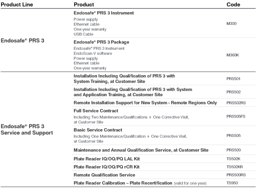Click the Code column header
Screen dimensions: 257x188
[x=233, y=5]
